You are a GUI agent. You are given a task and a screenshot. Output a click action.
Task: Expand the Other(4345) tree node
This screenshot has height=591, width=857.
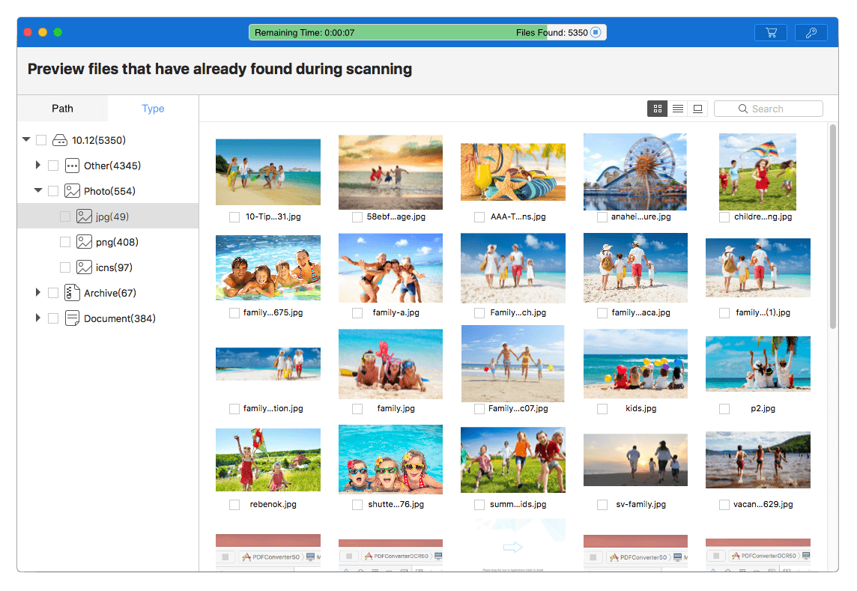(37, 165)
